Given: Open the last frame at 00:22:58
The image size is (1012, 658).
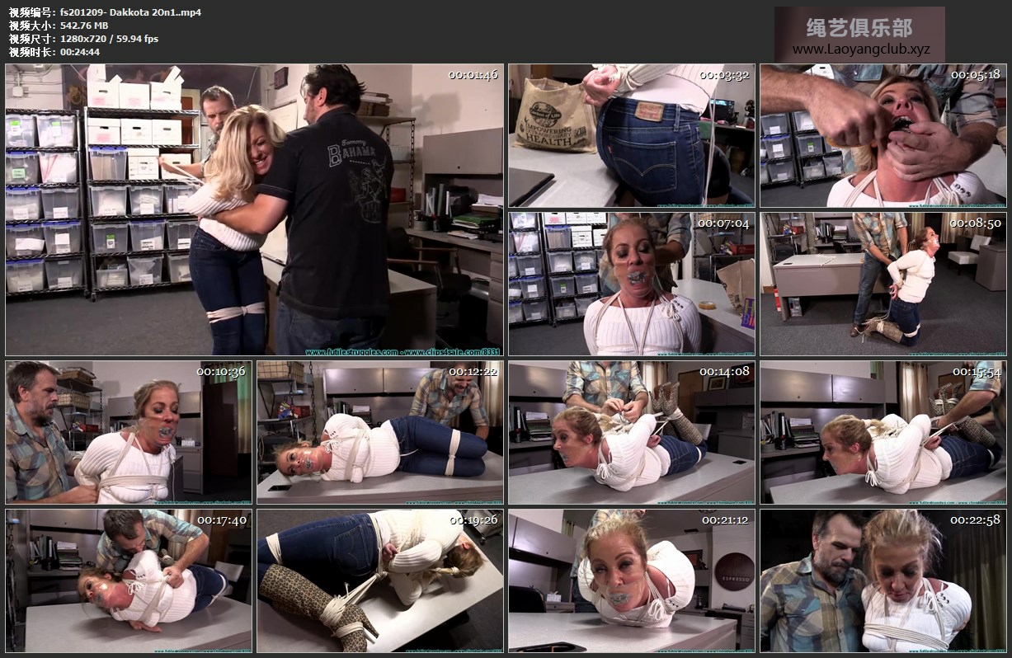Looking at the screenshot, I should click(882, 580).
